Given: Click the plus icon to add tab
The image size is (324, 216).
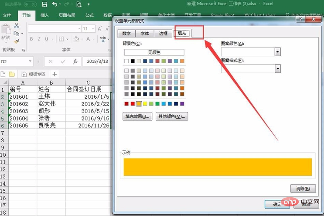Looking at the screenshot, I should [x=55, y=74].
